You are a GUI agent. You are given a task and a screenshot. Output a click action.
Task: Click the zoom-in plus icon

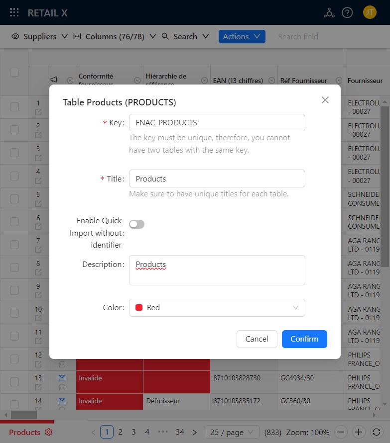(358, 432)
